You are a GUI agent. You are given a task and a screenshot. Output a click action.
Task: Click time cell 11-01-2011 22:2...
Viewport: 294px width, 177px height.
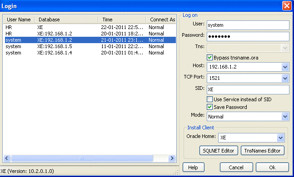(x=122, y=46)
